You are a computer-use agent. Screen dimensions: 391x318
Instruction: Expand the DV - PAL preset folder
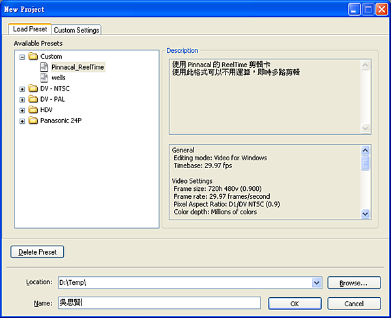(22, 100)
